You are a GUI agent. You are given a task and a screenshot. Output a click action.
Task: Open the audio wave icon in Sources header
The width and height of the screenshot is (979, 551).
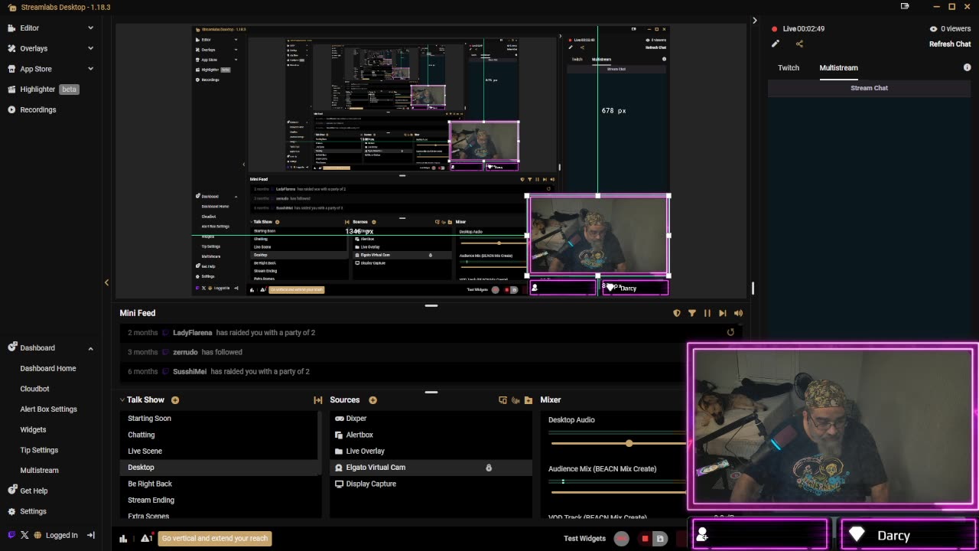coord(516,399)
